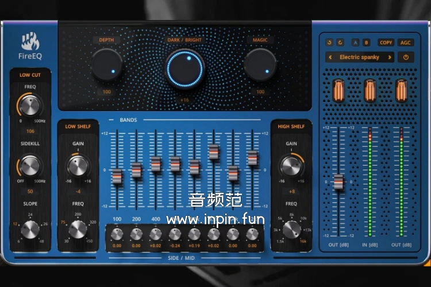The image size is (431, 287).
Task: Click the Sidekill value 50
Action: (30, 191)
